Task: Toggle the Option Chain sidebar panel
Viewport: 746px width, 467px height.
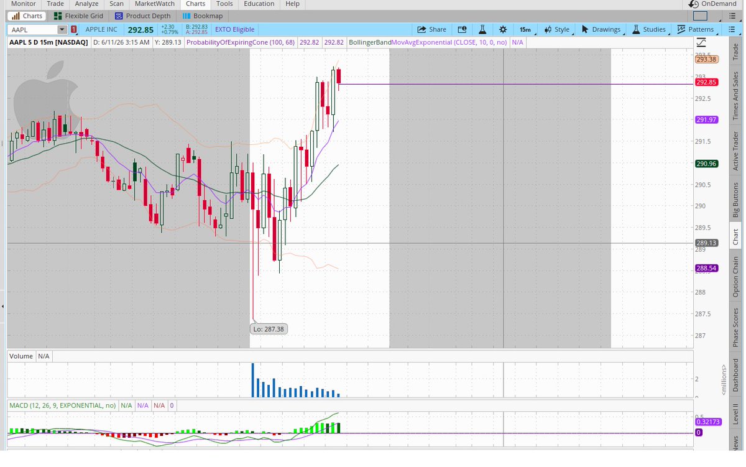Action: (736, 277)
